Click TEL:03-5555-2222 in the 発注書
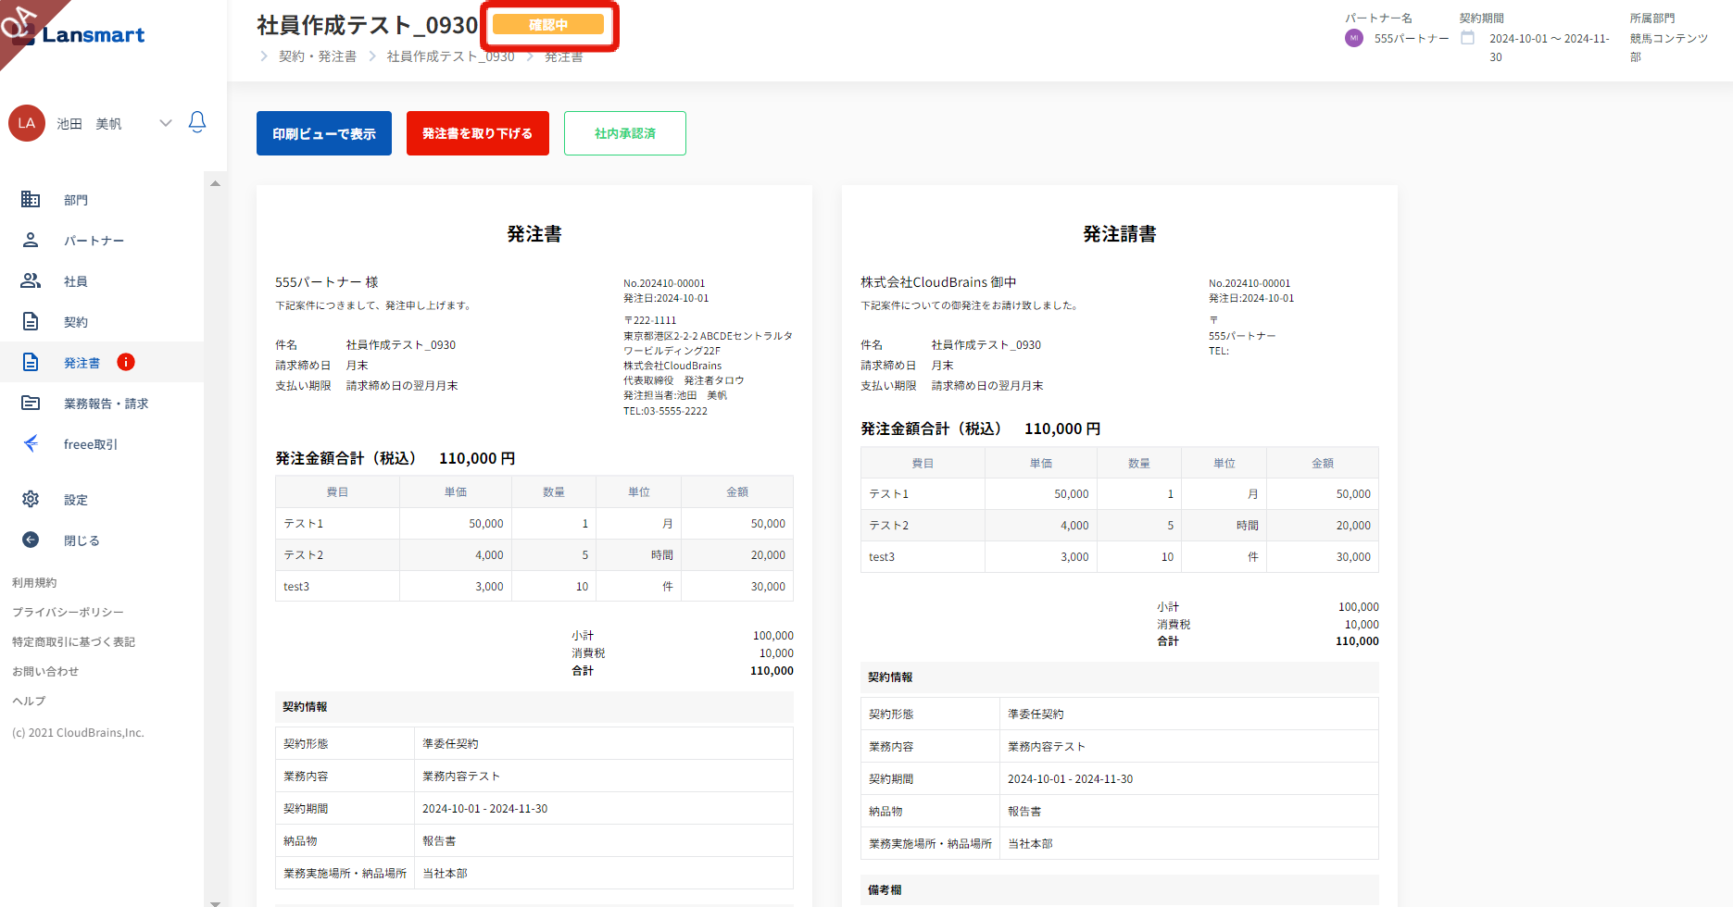Image resolution: width=1733 pixels, height=907 pixels. coord(665,411)
